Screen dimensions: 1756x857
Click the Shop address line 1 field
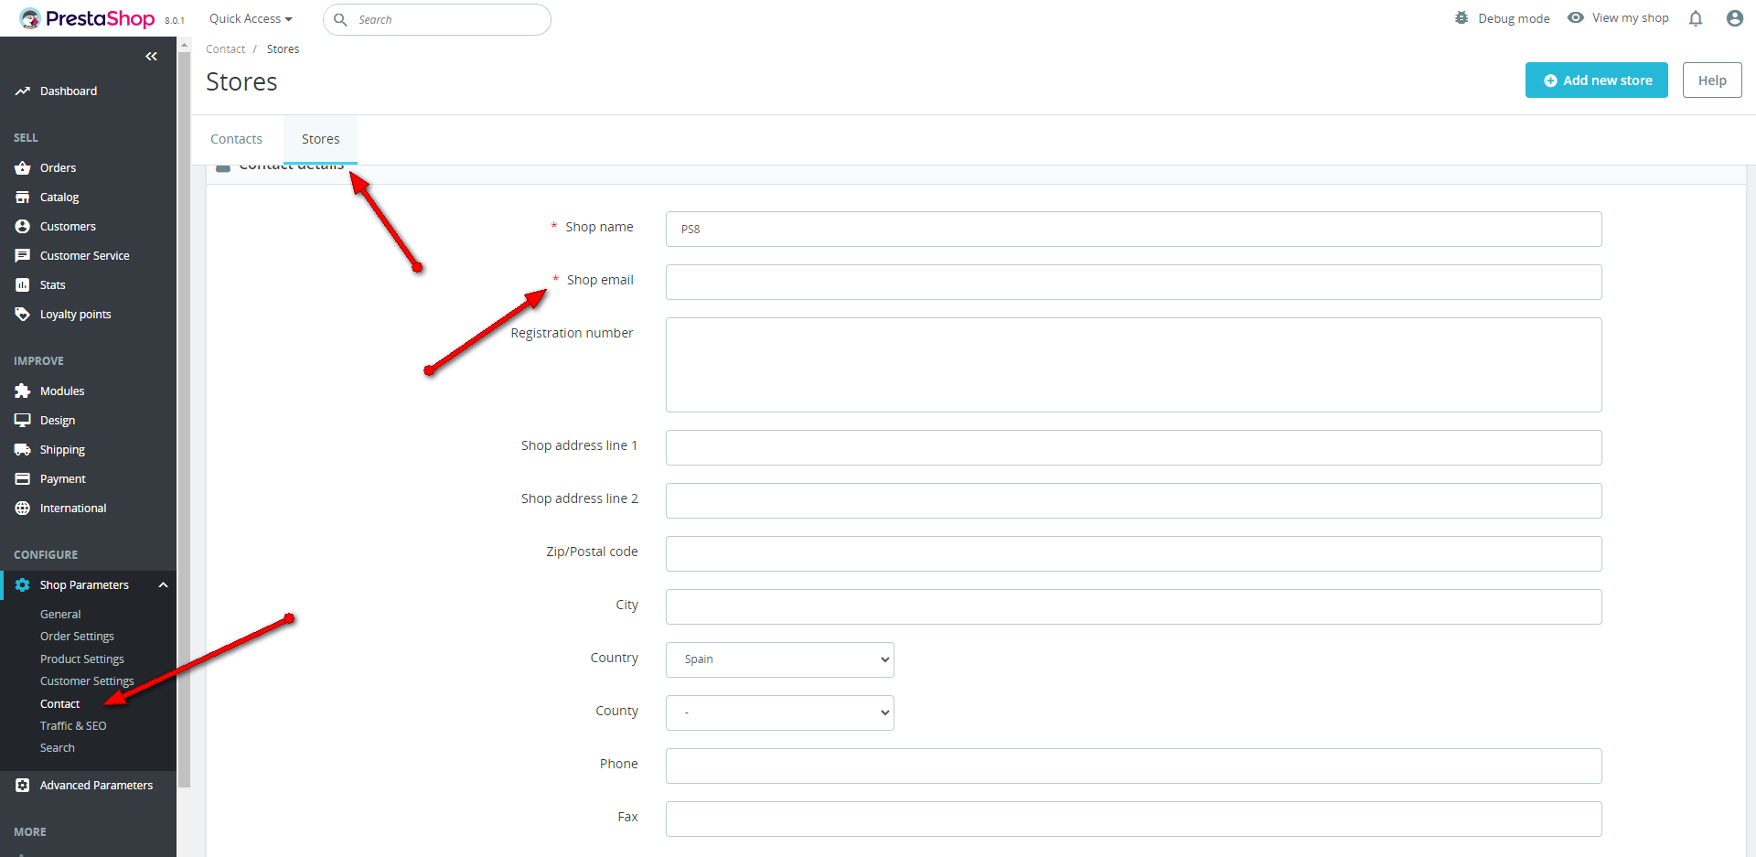pyautogui.click(x=1133, y=448)
